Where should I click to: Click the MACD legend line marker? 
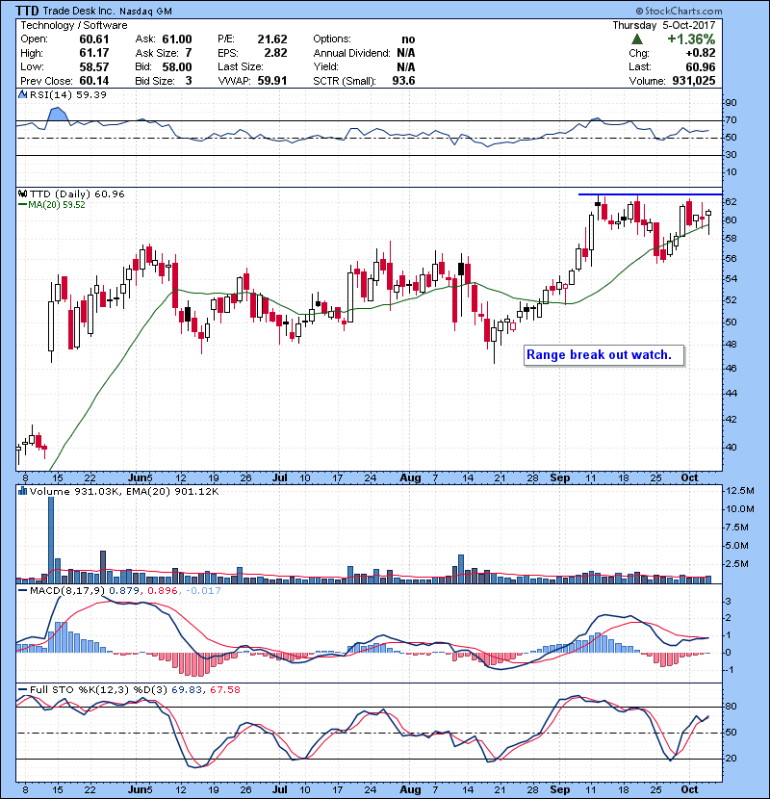tap(22, 591)
